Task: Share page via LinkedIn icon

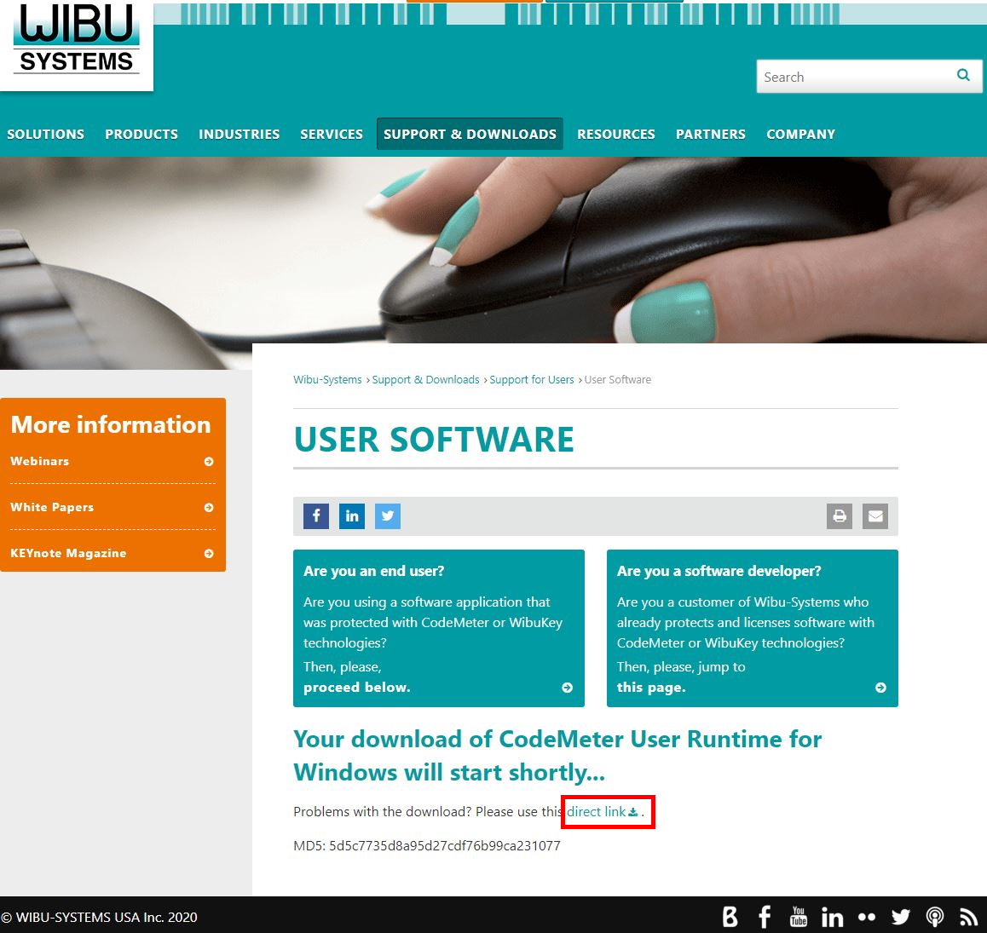Action: 352,516
